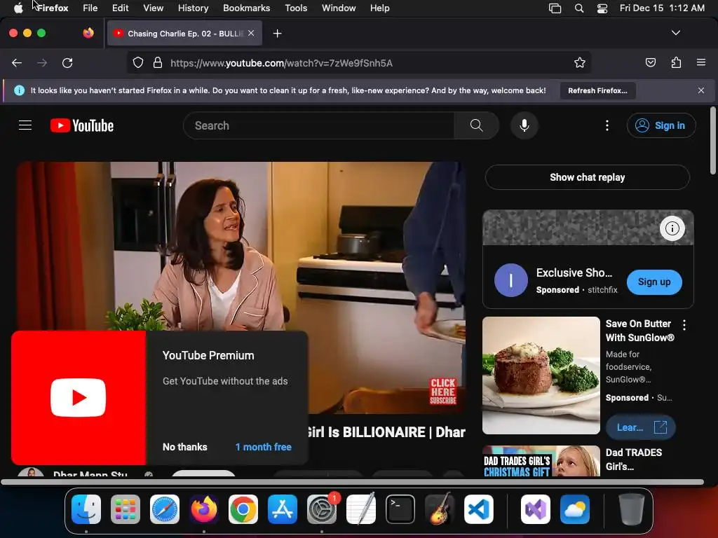The width and height of the screenshot is (718, 538).
Task: Open the Edit menu
Action: click(120, 8)
